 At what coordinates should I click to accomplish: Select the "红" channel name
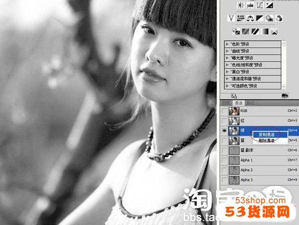click(x=243, y=121)
